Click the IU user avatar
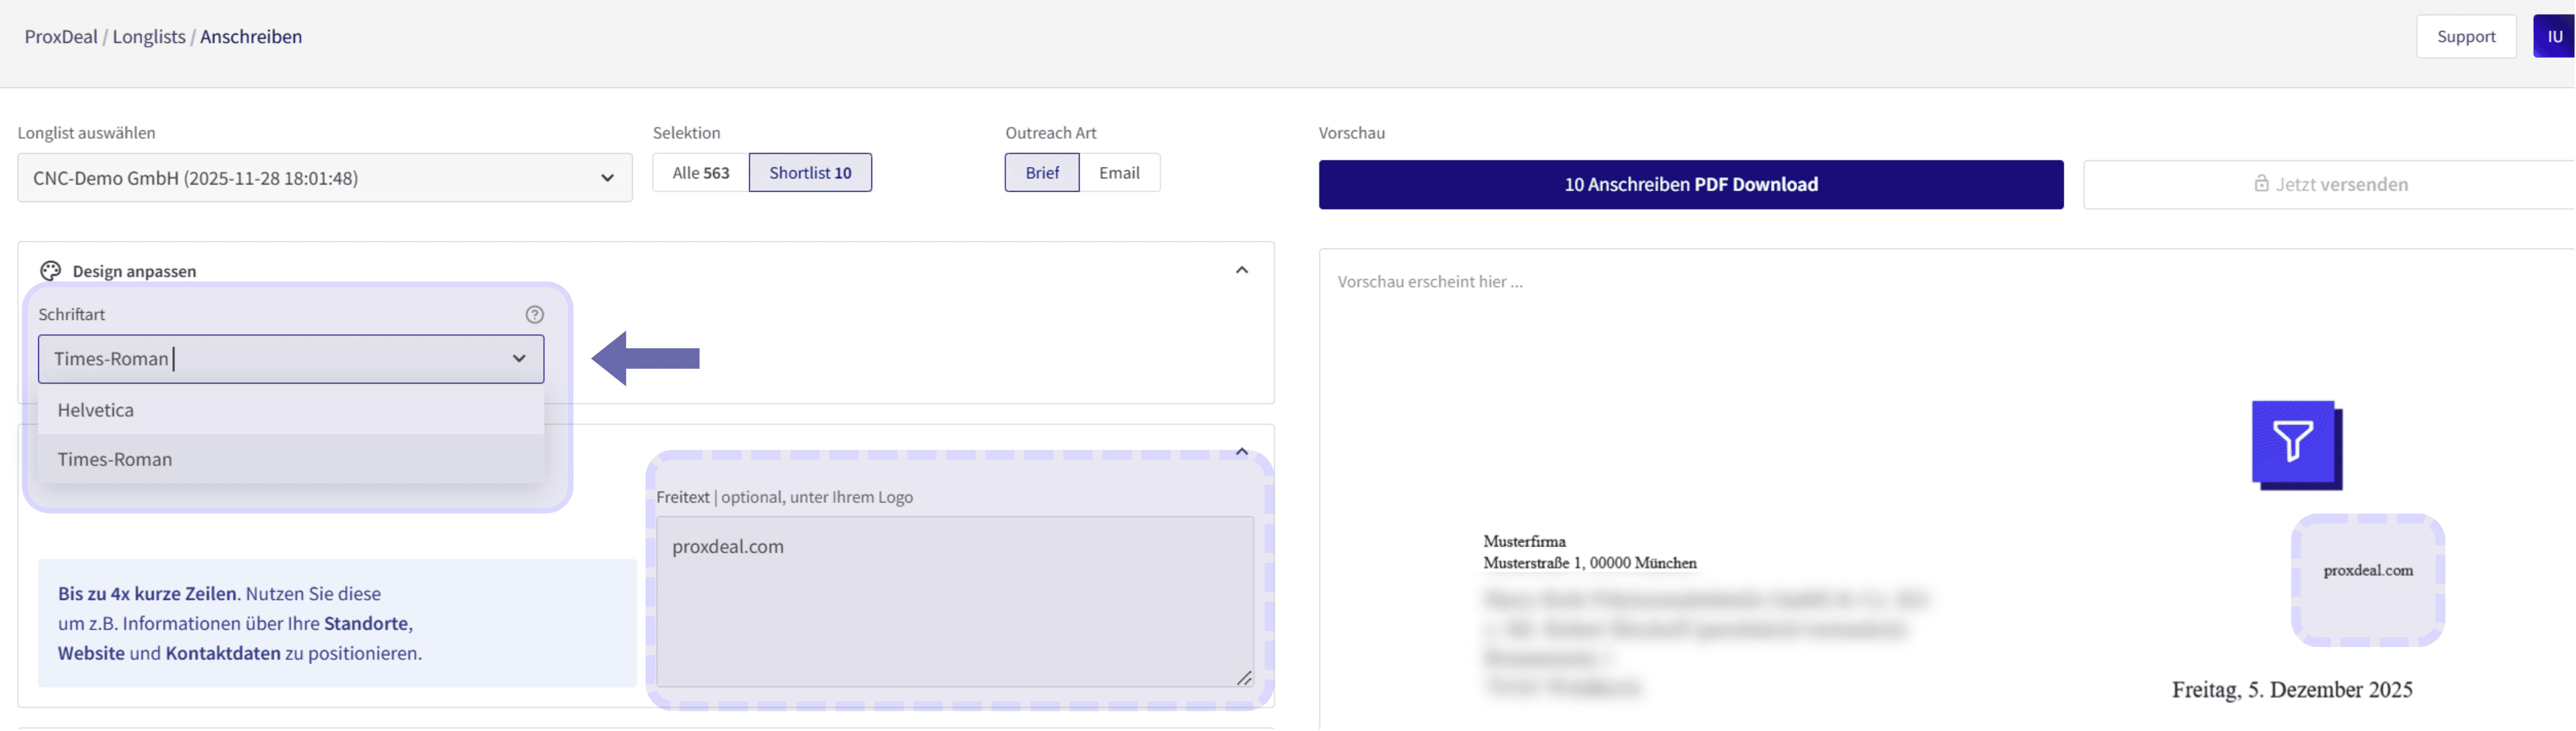Screen dimensions: 2576x731 pos(2554,37)
